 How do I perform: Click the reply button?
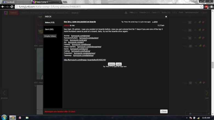[x=119, y=64]
